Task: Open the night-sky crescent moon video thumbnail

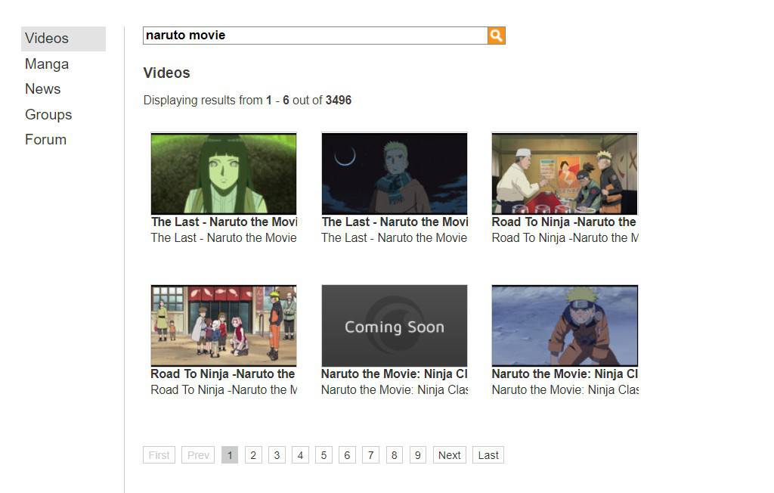Action: point(395,173)
